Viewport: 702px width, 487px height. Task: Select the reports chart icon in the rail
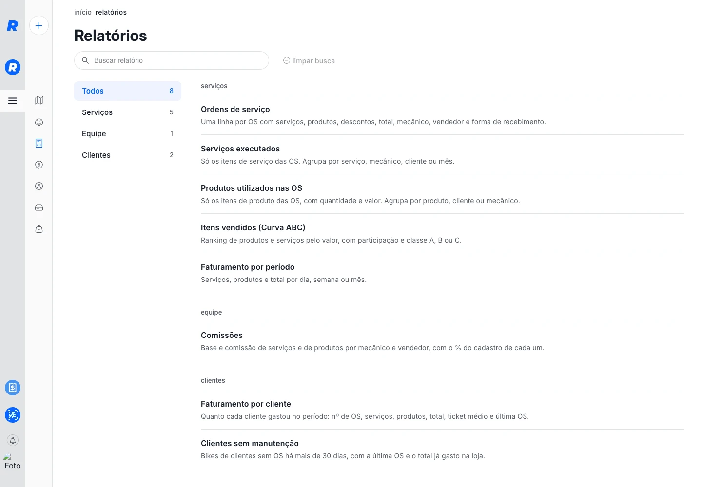[39, 143]
